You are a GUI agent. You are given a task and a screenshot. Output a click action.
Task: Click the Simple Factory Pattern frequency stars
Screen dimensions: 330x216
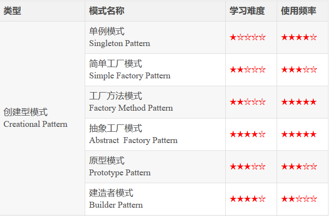coord(299,70)
